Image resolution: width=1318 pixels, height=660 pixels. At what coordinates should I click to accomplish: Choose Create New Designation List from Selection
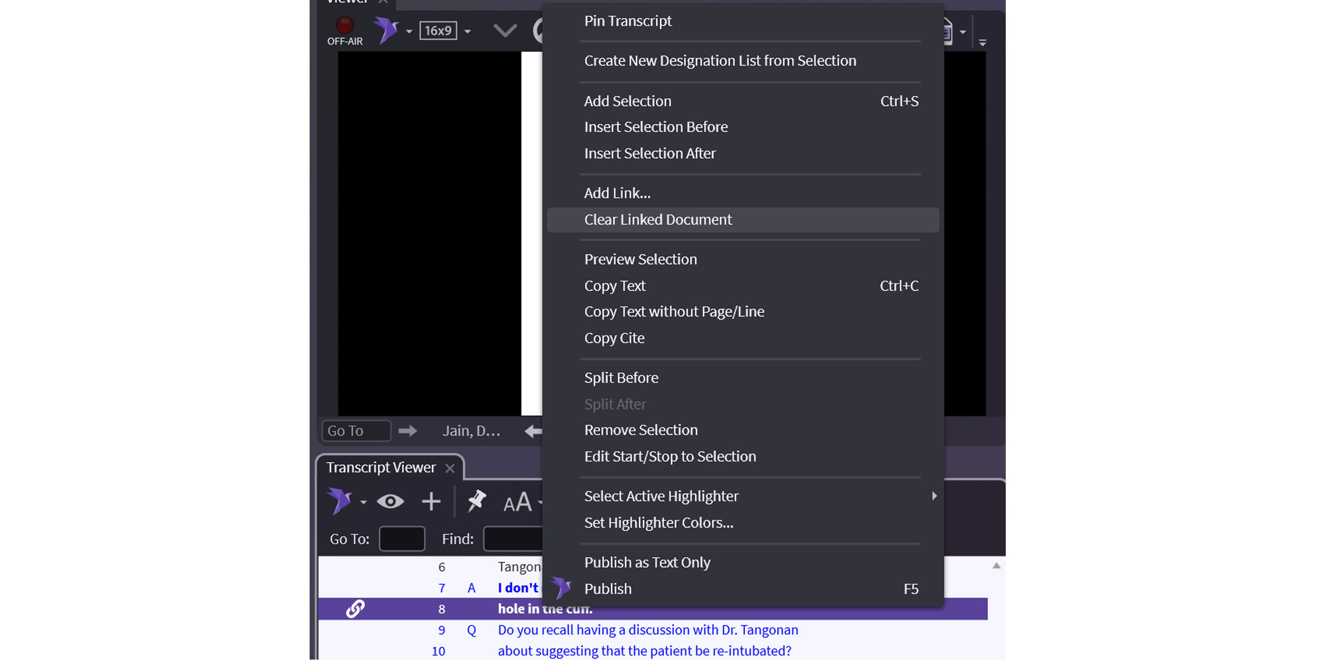[x=719, y=60]
